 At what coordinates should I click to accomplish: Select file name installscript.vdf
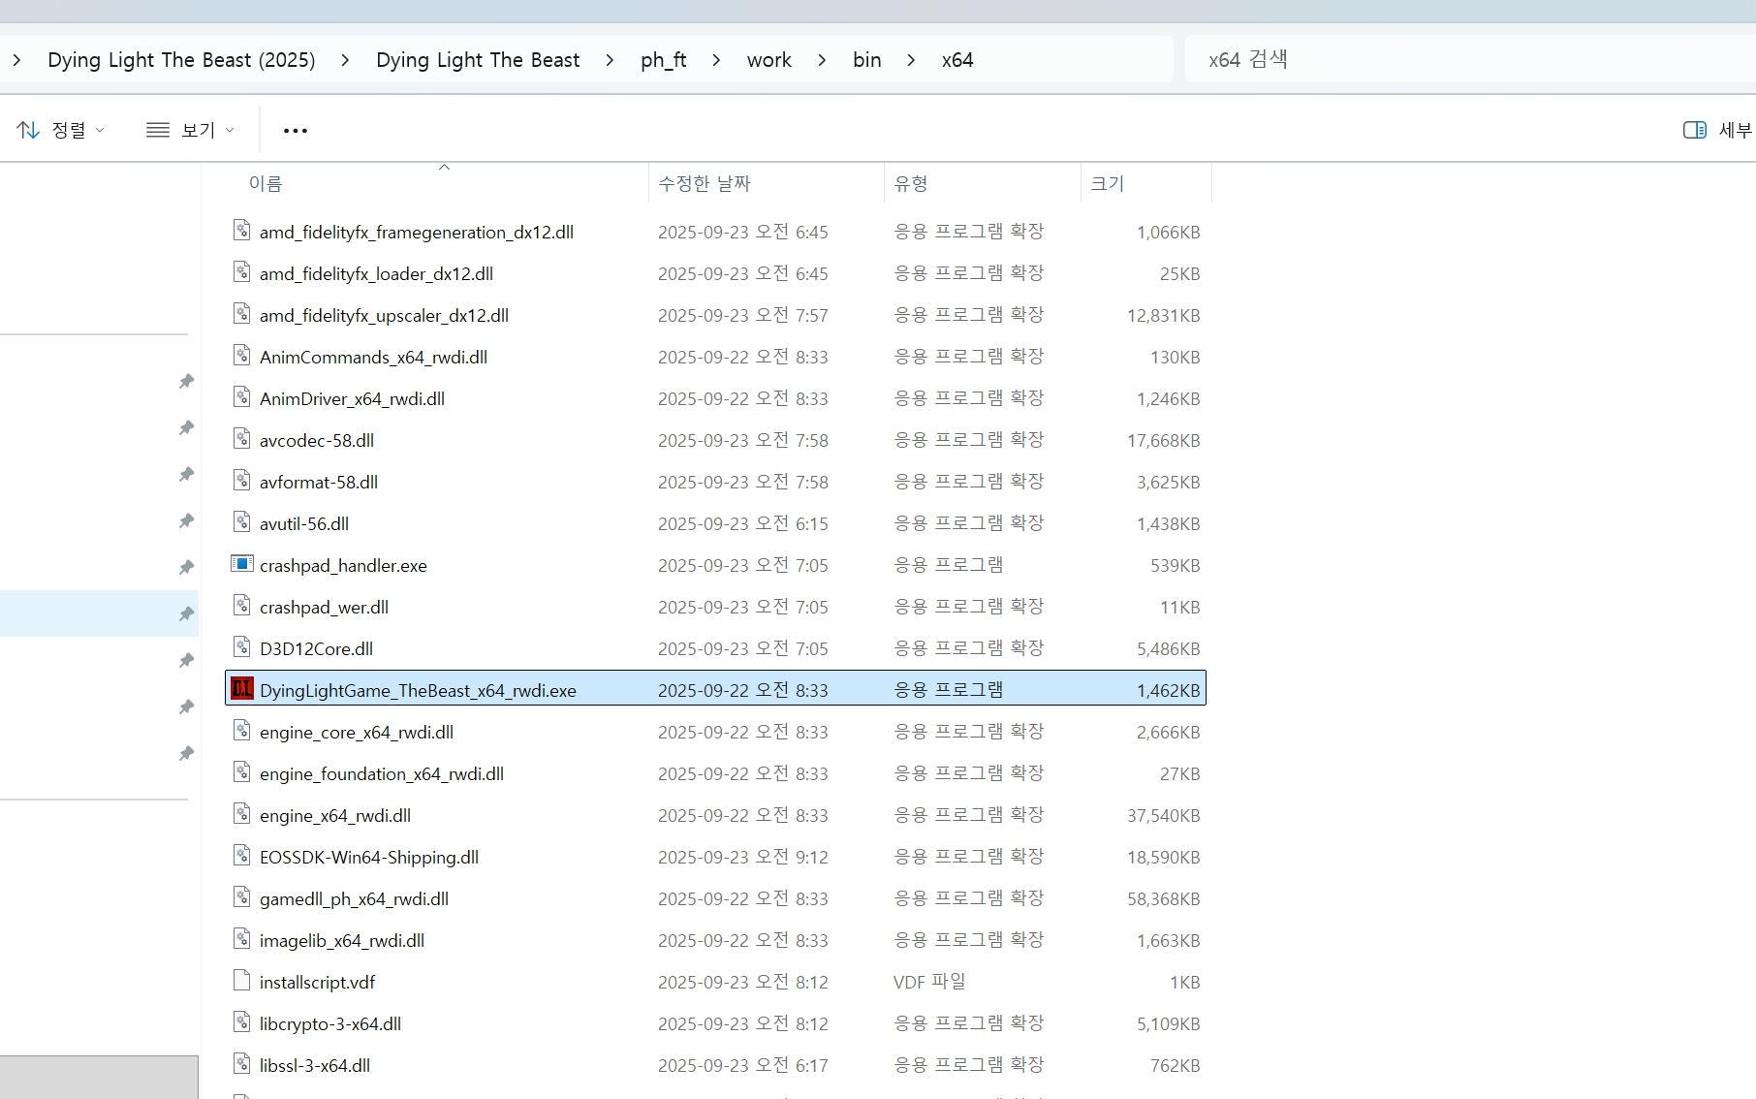coord(317,982)
